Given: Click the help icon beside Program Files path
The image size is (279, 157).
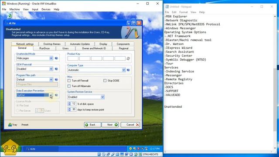Looking at the screenshot, I should pyautogui.click(x=56, y=79).
